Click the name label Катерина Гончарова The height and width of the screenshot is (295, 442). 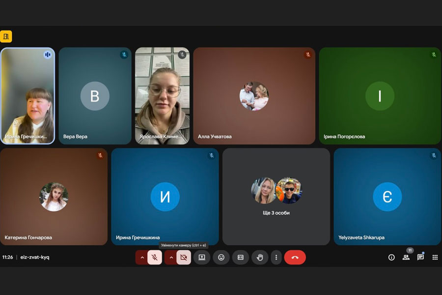[28, 237]
